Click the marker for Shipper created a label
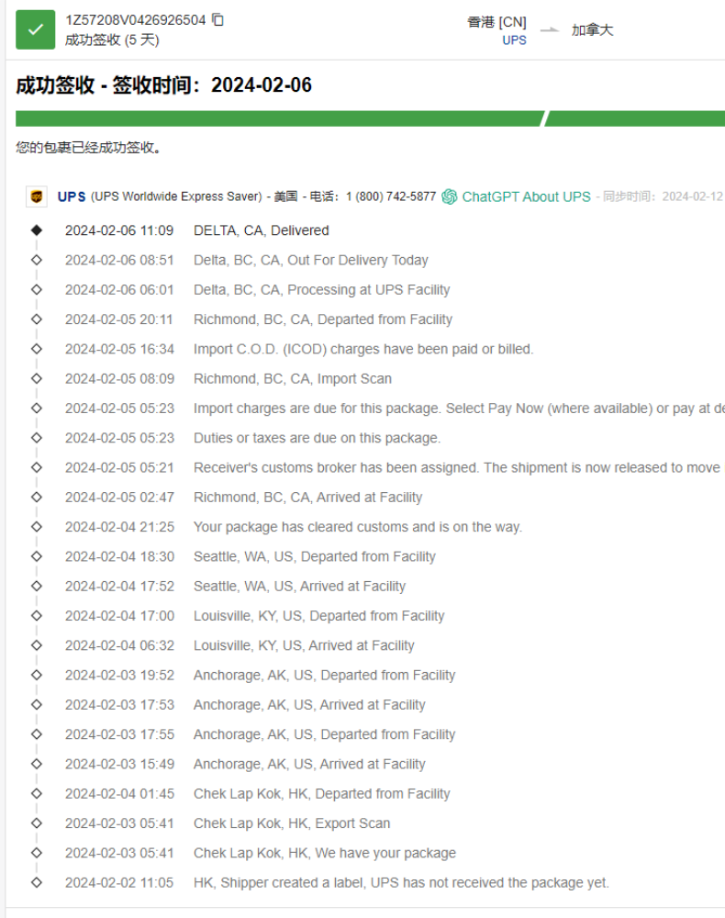Screen dimensions: 725x918 click(x=37, y=882)
